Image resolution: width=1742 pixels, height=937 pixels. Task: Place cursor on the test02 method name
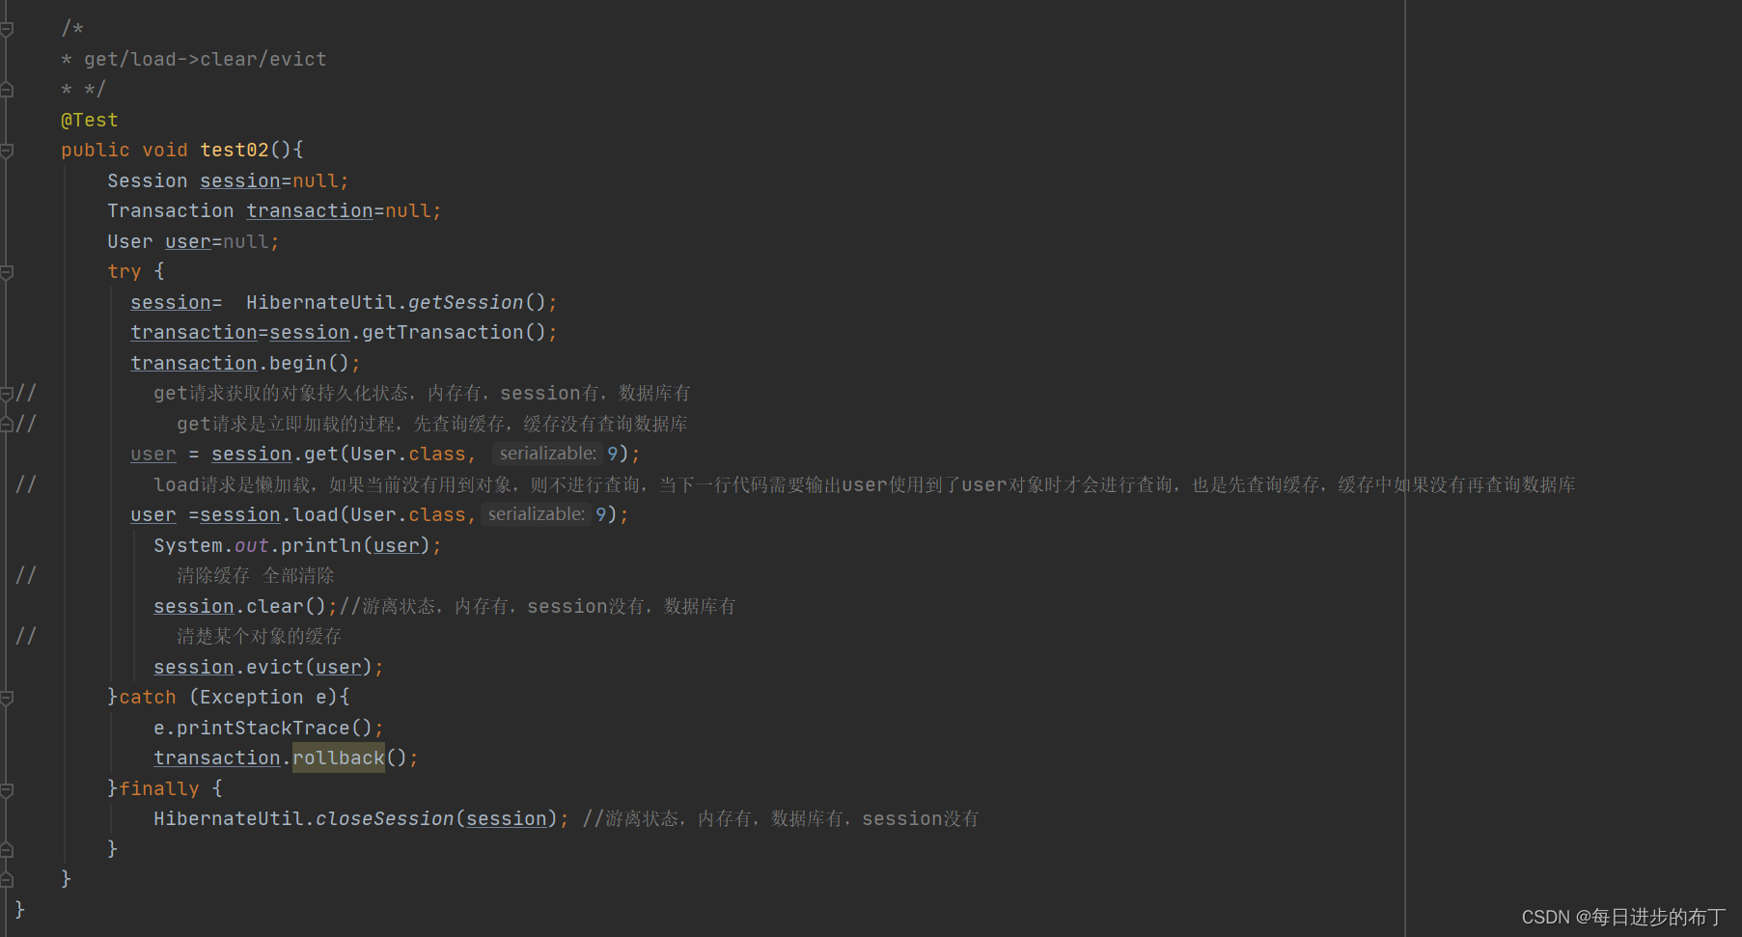(235, 151)
